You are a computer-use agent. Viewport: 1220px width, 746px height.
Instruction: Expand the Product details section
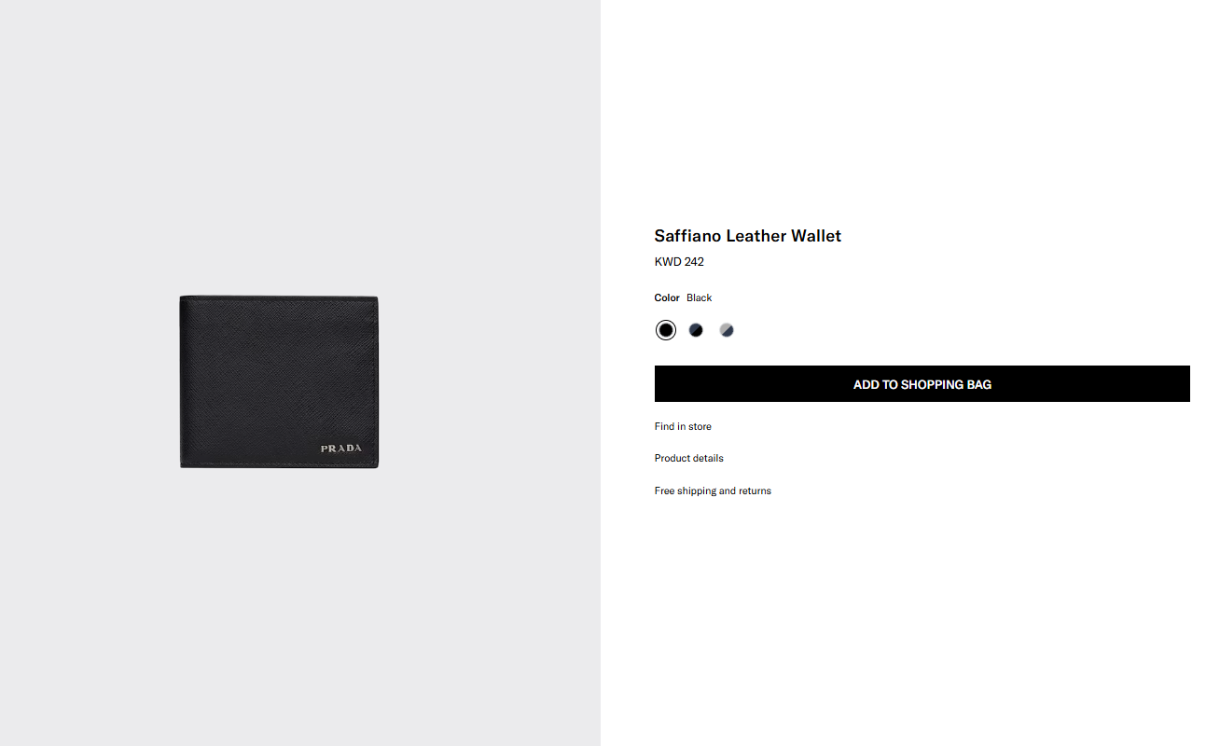pyautogui.click(x=688, y=458)
